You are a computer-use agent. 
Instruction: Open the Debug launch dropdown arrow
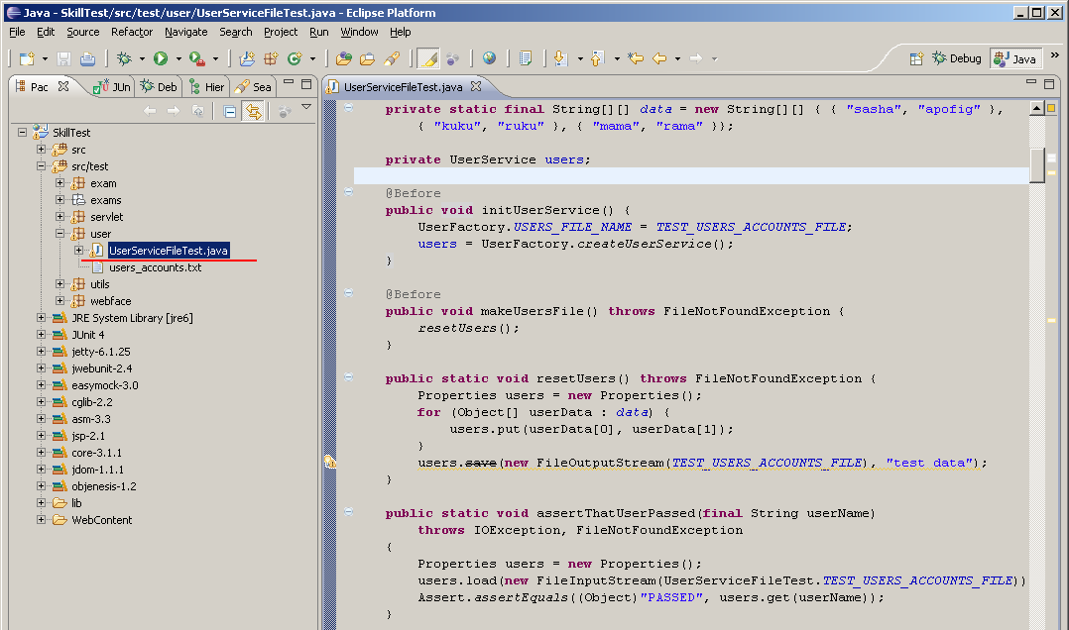click(x=142, y=58)
